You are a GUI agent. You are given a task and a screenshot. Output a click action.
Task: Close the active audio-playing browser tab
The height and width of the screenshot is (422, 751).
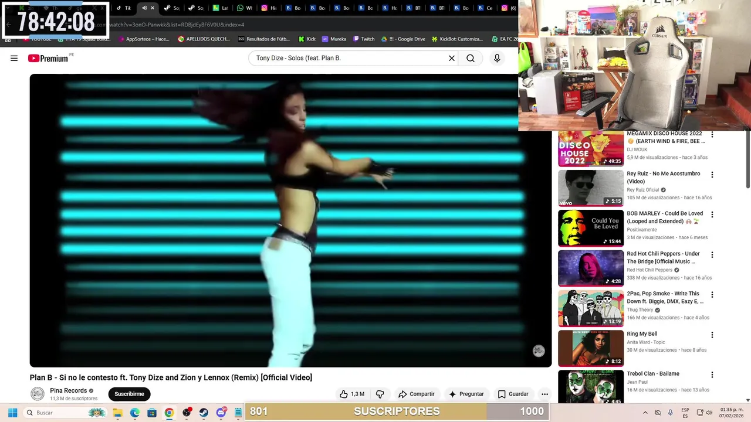tap(153, 8)
